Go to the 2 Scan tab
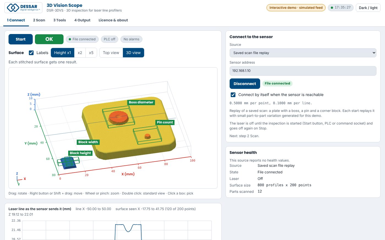 pos(39,20)
